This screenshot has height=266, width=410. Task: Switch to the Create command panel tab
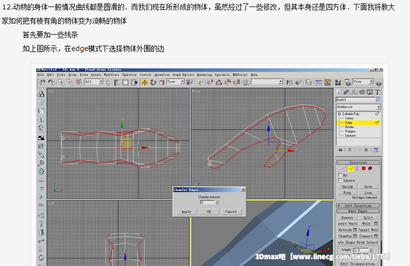(x=338, y=92)
